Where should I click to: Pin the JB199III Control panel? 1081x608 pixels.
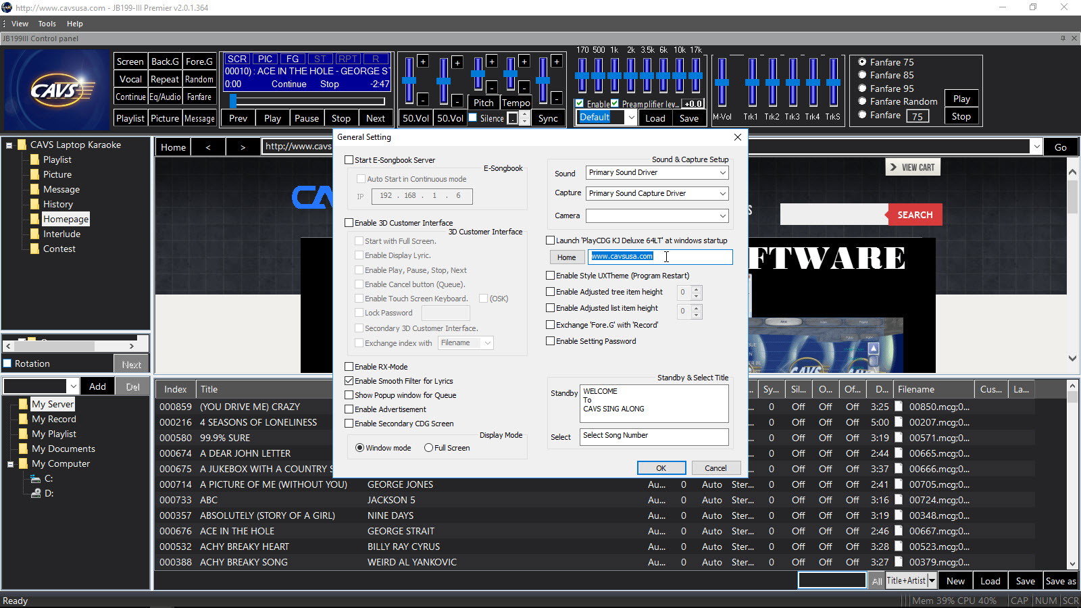click(x=1063, y=39)
